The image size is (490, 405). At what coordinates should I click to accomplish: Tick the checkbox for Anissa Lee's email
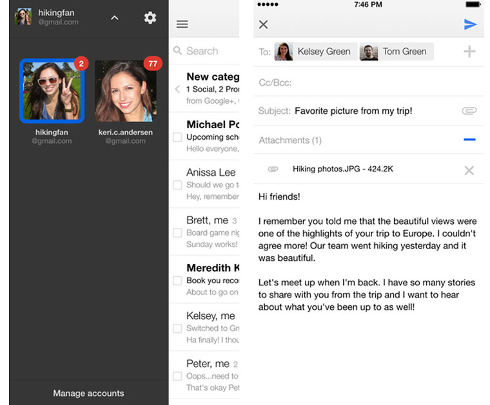[x=177, y=185]
